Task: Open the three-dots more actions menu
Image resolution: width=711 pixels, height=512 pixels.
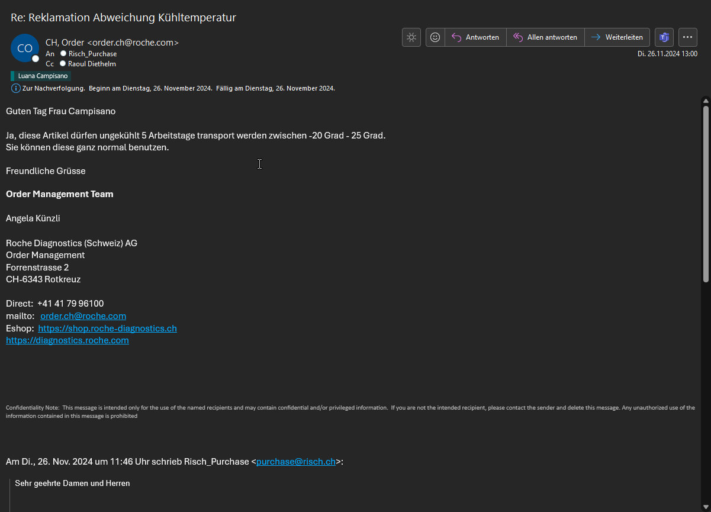Action: (x=688, y=37)
